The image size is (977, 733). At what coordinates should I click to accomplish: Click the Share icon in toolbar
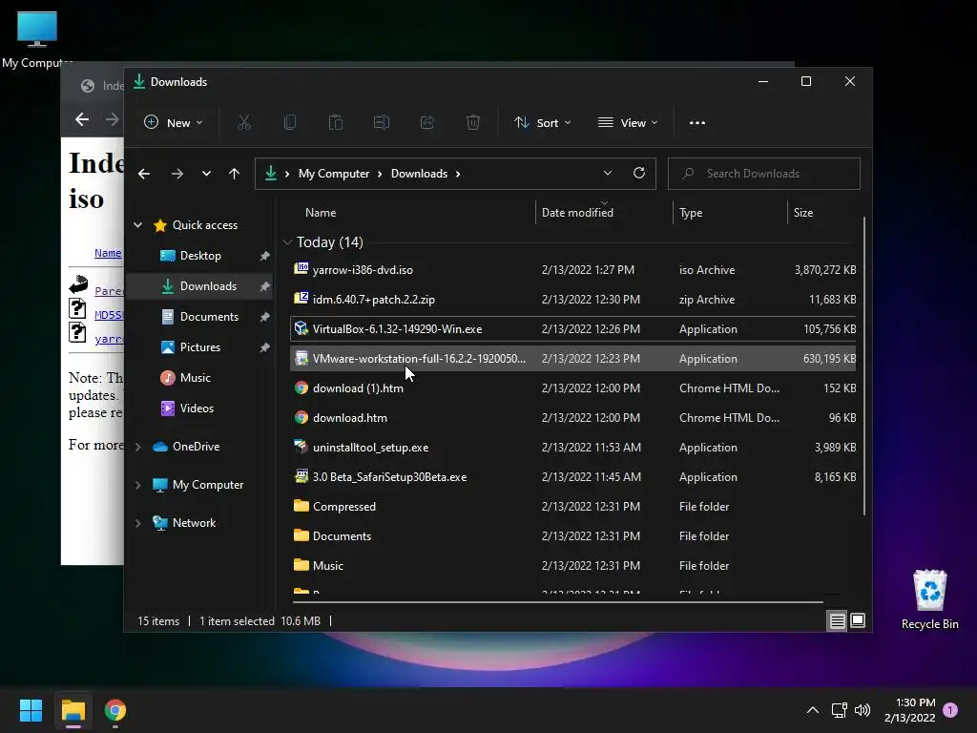pos(426,123)
